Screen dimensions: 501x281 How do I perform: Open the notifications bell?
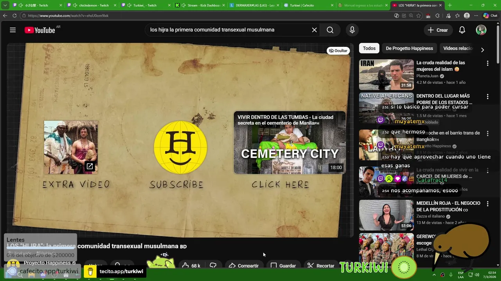(462, 30)
